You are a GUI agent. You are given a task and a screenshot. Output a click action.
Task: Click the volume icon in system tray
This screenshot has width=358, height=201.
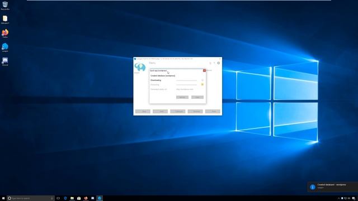pyautogui.click(x=349, y=198)
